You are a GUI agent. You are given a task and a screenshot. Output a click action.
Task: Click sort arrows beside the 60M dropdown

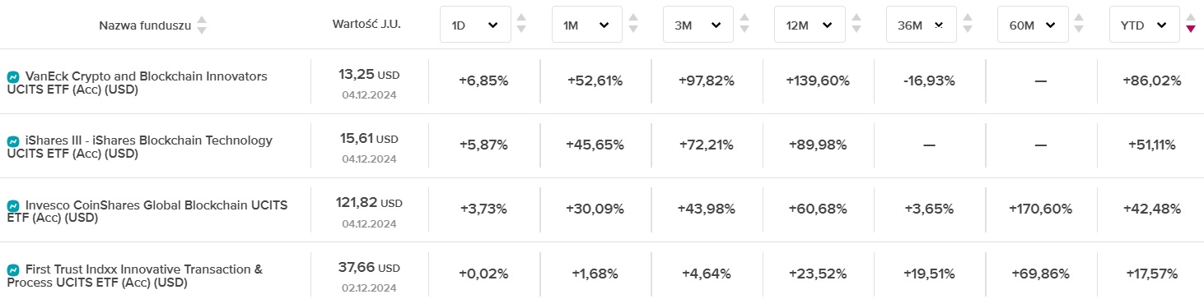1078,25
